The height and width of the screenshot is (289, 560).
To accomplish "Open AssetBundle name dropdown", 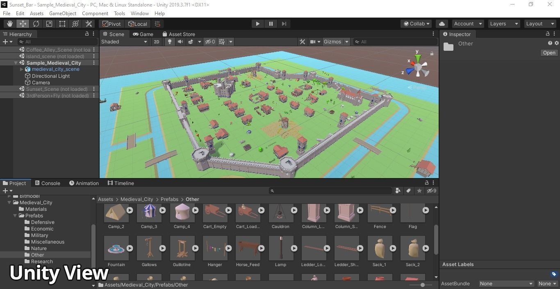I will (506, 284).
